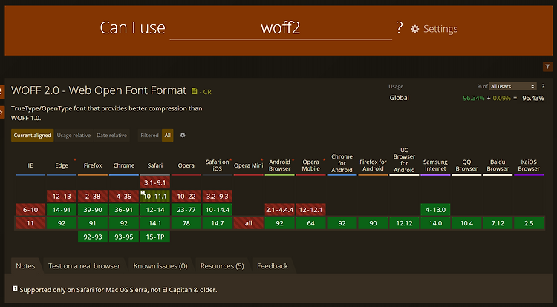Open Test on a real browser tab
Screen dimensions: 557x307
84,266
